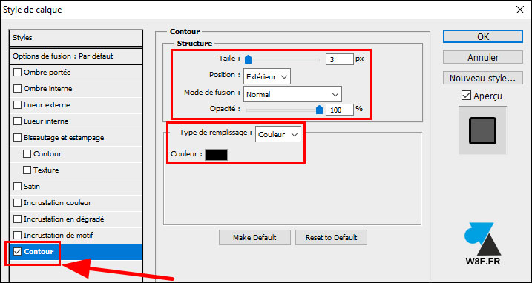Enable Incrustation en dégradé checkbox

pos(17,219)
